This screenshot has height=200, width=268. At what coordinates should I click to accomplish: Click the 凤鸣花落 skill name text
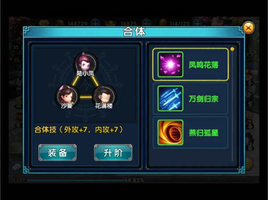pyautogui.click(x=204, y=65)
